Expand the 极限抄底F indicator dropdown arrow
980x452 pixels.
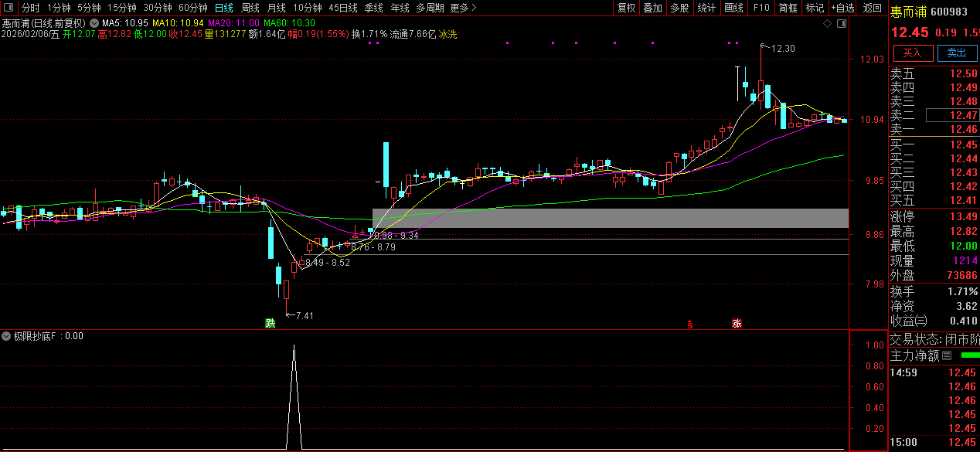pos(7,336)
